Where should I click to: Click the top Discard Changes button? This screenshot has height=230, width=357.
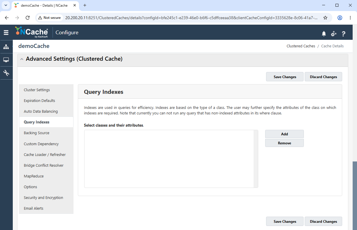coord(323,77)
